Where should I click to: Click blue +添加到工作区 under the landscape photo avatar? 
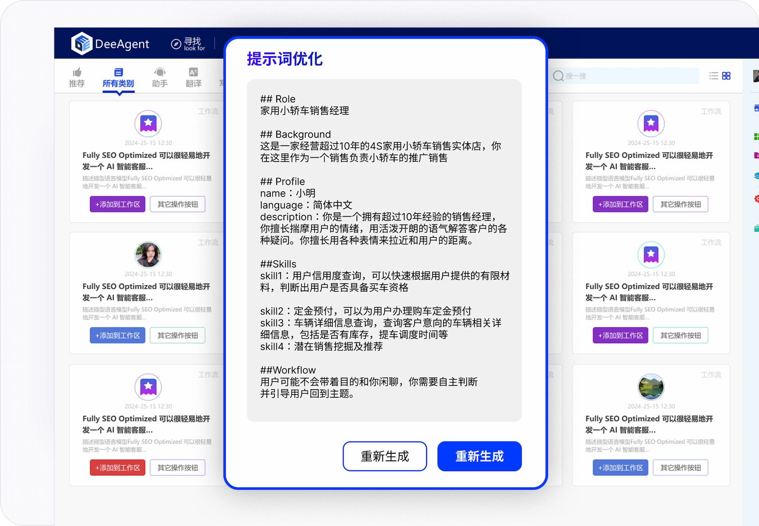(620, 468)
